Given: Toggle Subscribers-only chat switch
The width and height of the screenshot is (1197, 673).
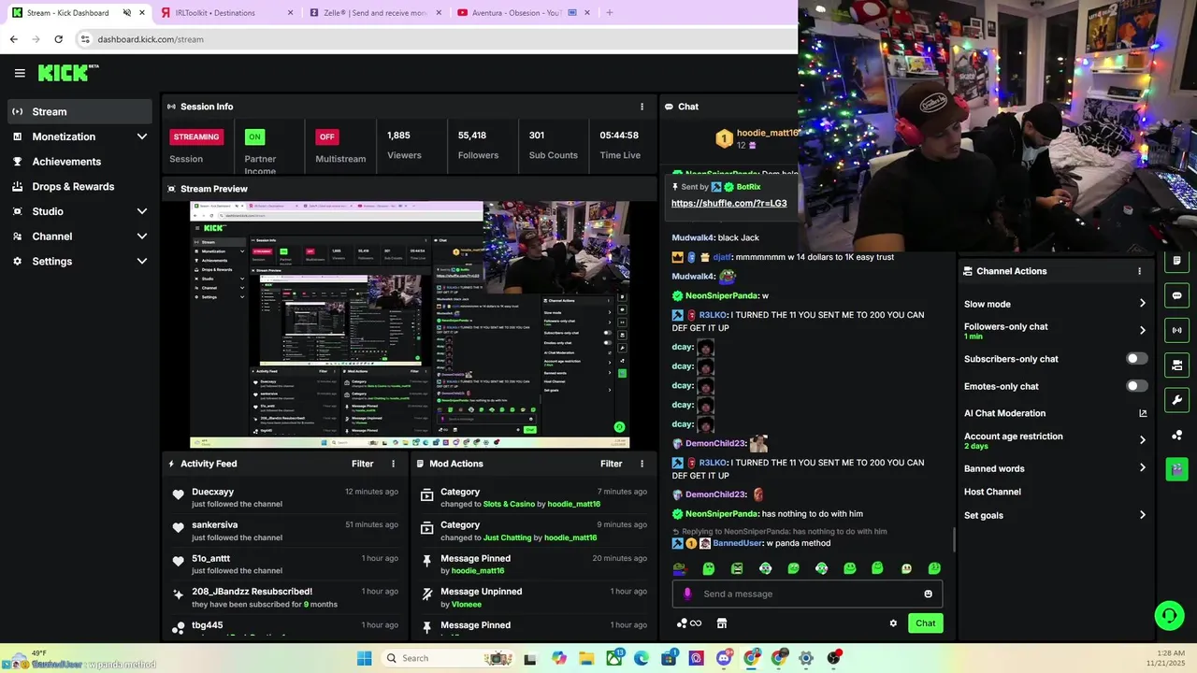Looking at the screenshot, I should 1136,359.
